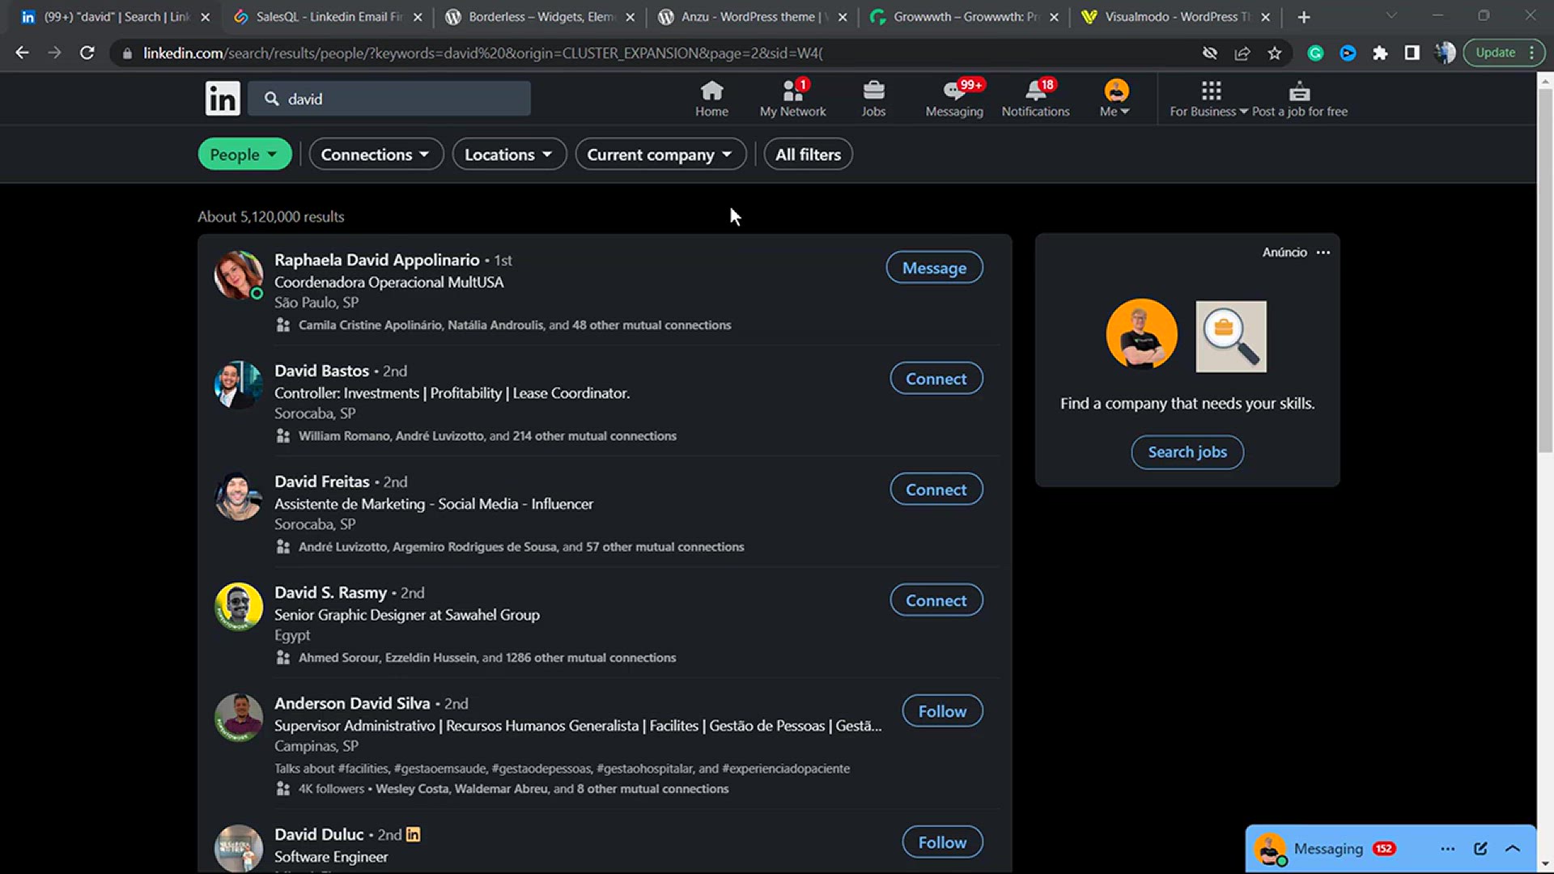Open David S. Rasmy profile name link
Screen dimensions: 1554x874
pos(330,592)
